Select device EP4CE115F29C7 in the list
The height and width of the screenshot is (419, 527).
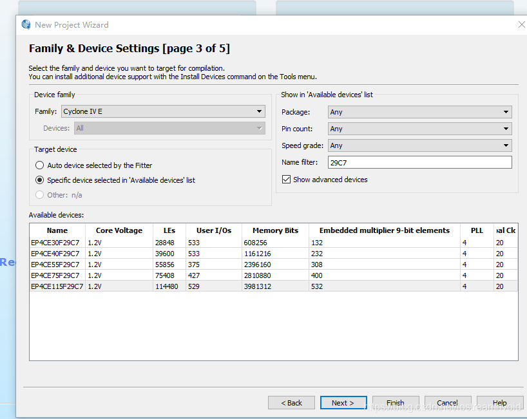click(x=57, y=286)
